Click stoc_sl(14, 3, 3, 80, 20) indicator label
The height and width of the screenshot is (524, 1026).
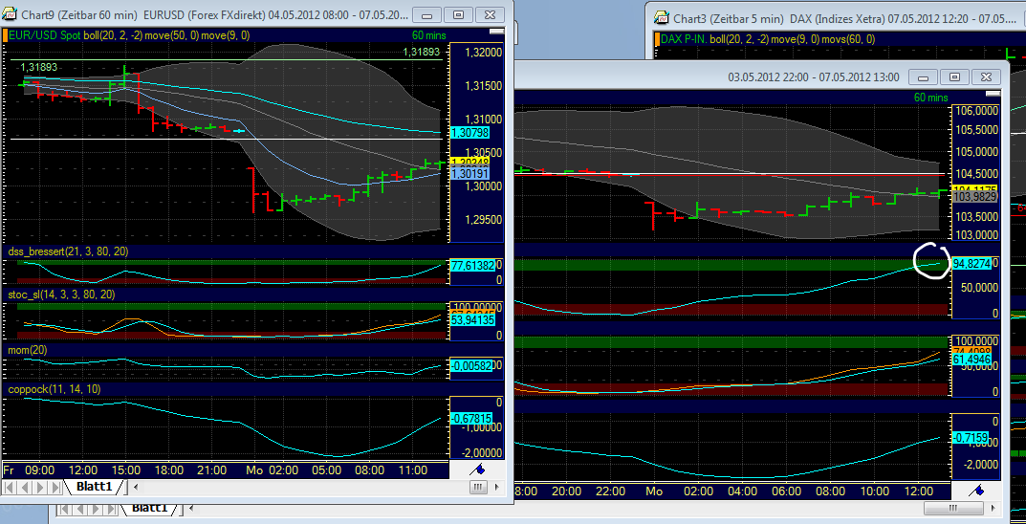point(61,295)
